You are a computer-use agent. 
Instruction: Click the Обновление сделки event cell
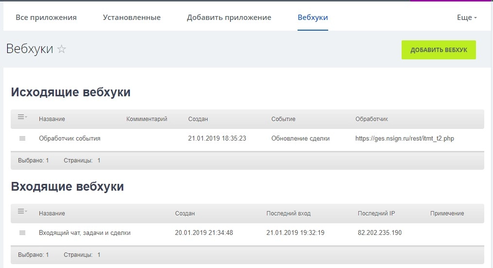coord(300,139)
